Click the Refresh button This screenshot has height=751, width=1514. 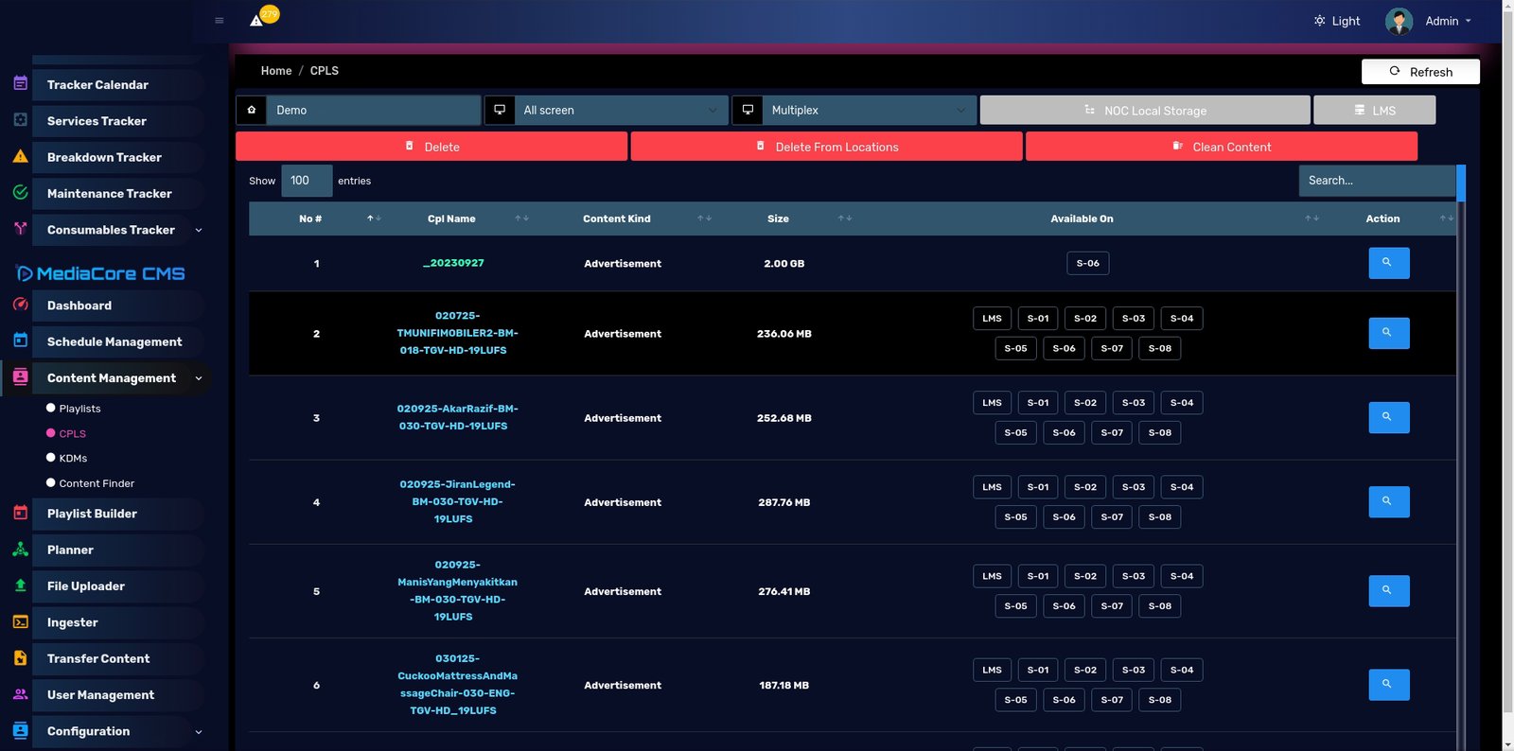[x=1419, y=72]
